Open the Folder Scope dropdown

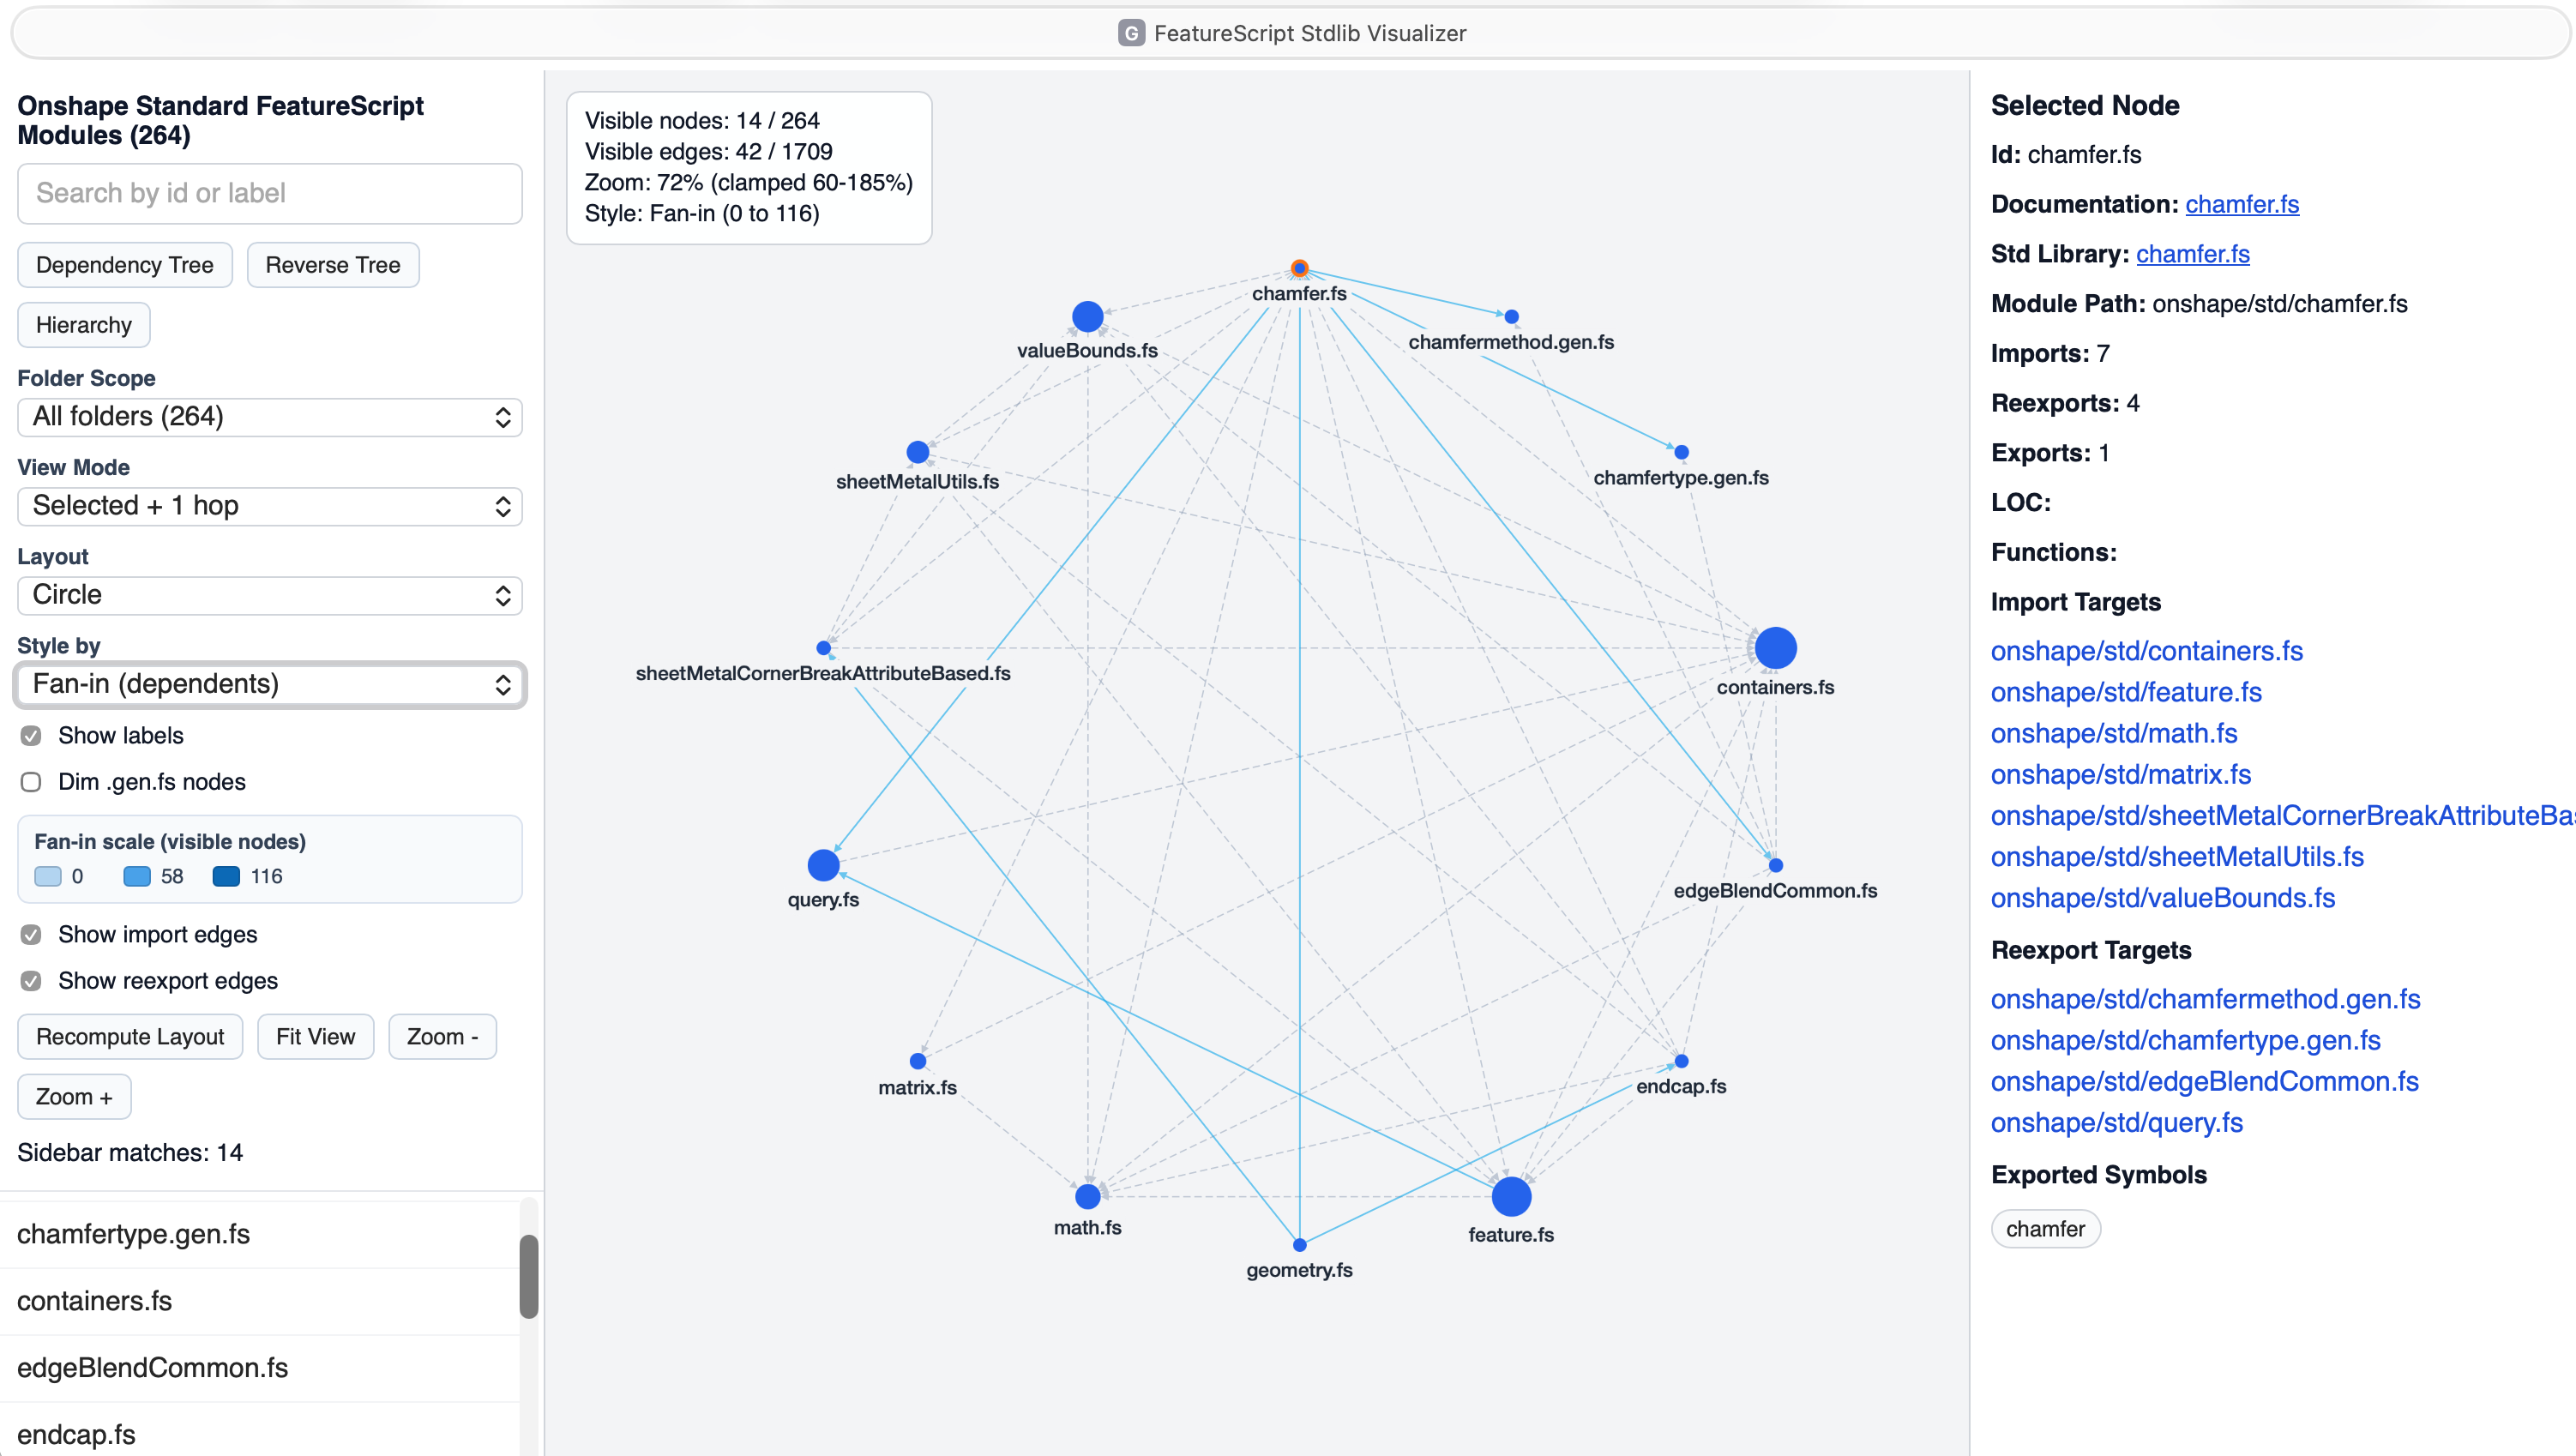[269, 417]
